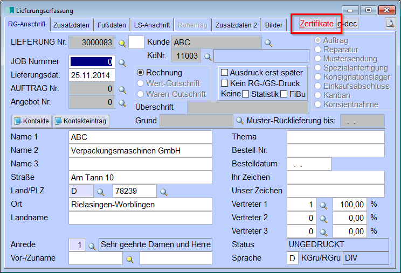401x273 pixels.
Task: Click the Ihr Zeichen input field
Action: coord(336,177)
